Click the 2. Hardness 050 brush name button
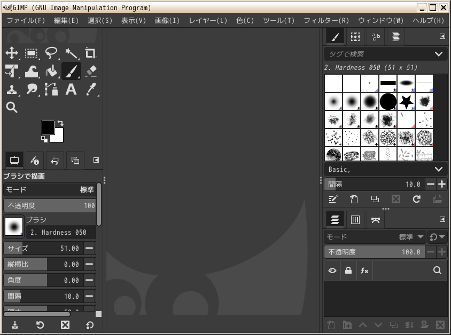 (60, 233)
